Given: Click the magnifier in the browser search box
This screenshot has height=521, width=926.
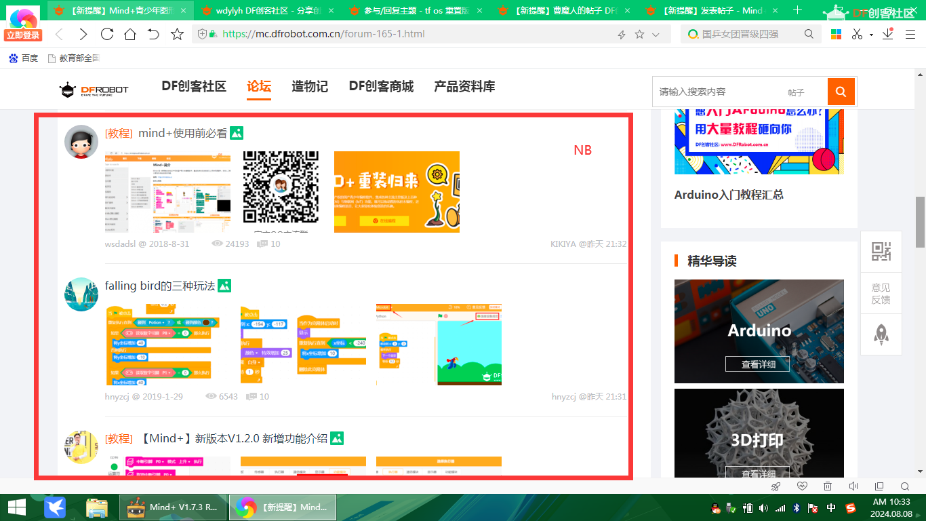Looking at the screenshot, I should click(x=809, y=34).
